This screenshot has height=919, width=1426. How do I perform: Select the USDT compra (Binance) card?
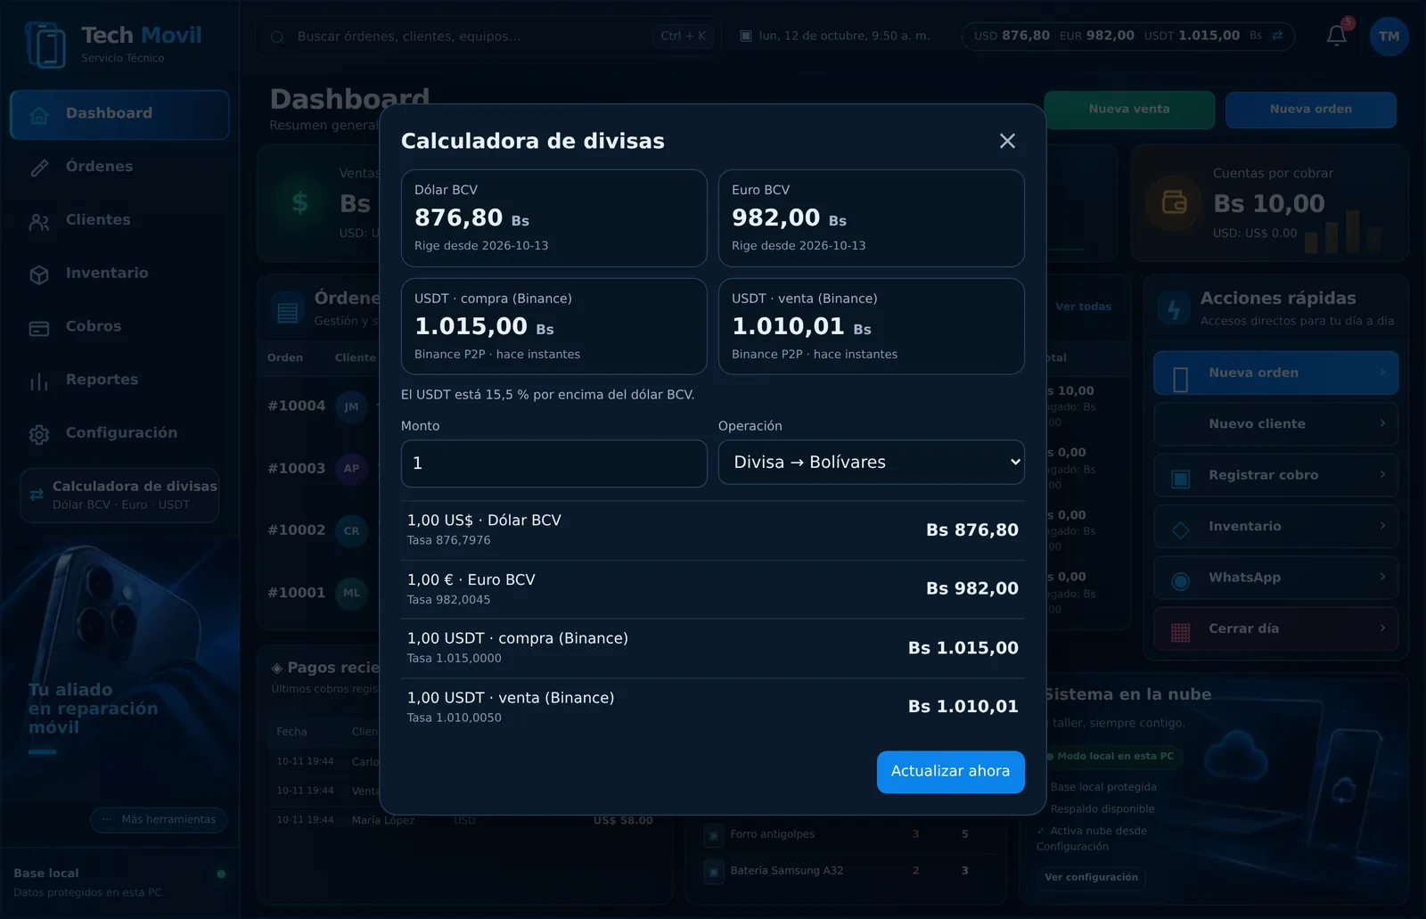pos(553,326)
